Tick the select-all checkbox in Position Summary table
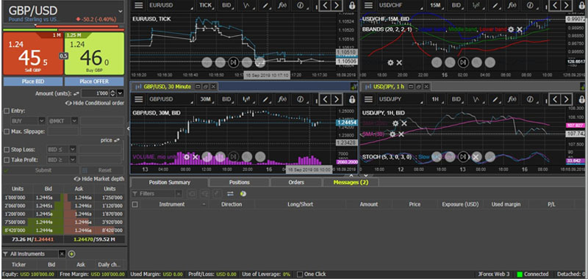The image size is (588, 279). pyautogui.click(x=135, y=204)
